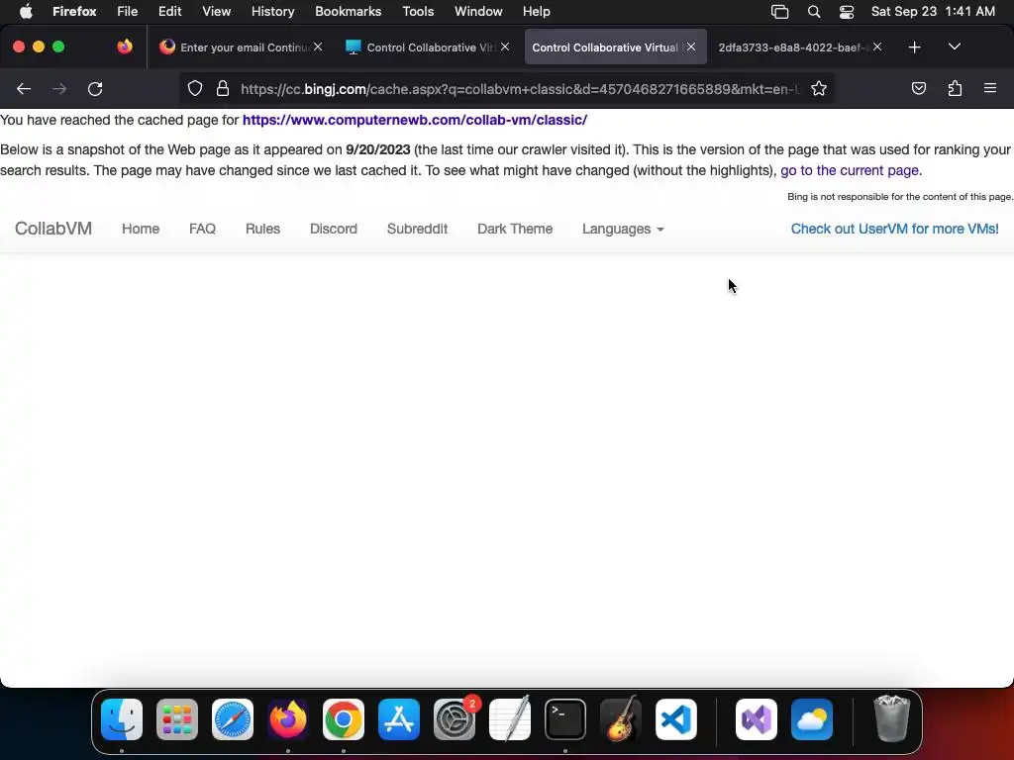The width and height of the screenshot is (1014, 760).
Task: Reload the current page
Action: [x=95, y=89]
